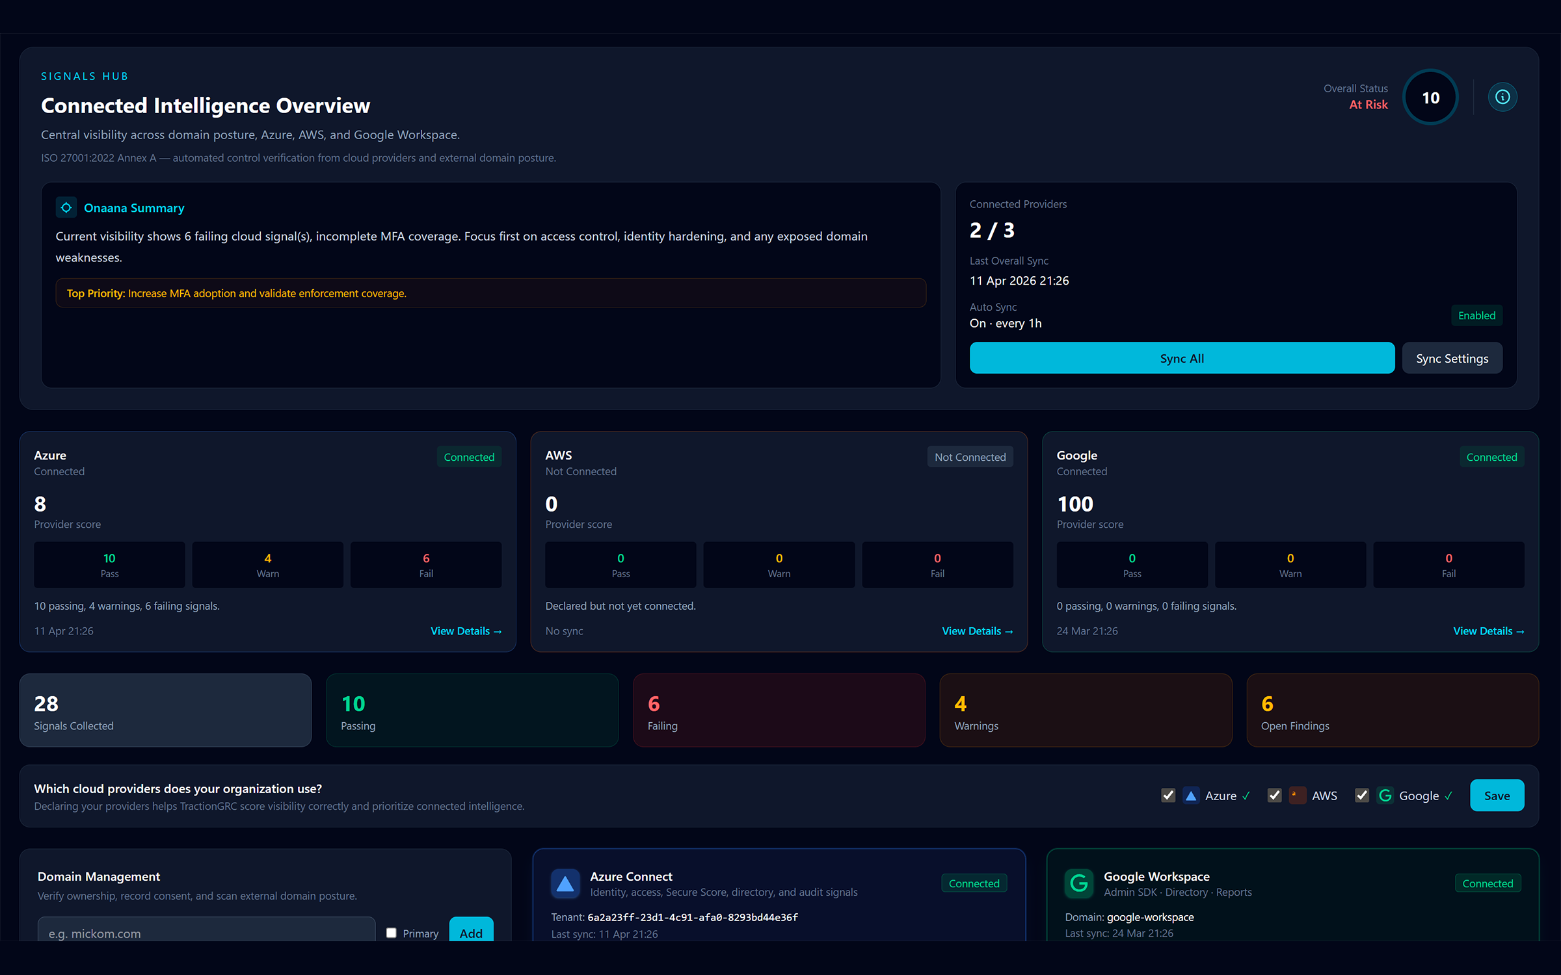Click the AWS logo in cloud providers row

pyautogui.click(x=1297, y=796)
